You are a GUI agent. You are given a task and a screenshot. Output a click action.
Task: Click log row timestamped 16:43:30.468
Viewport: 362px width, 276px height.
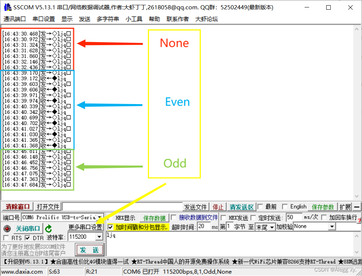point(36,34)
